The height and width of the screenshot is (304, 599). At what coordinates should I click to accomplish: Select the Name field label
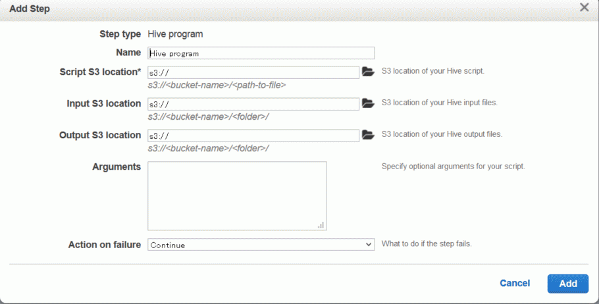coord(128,53)
